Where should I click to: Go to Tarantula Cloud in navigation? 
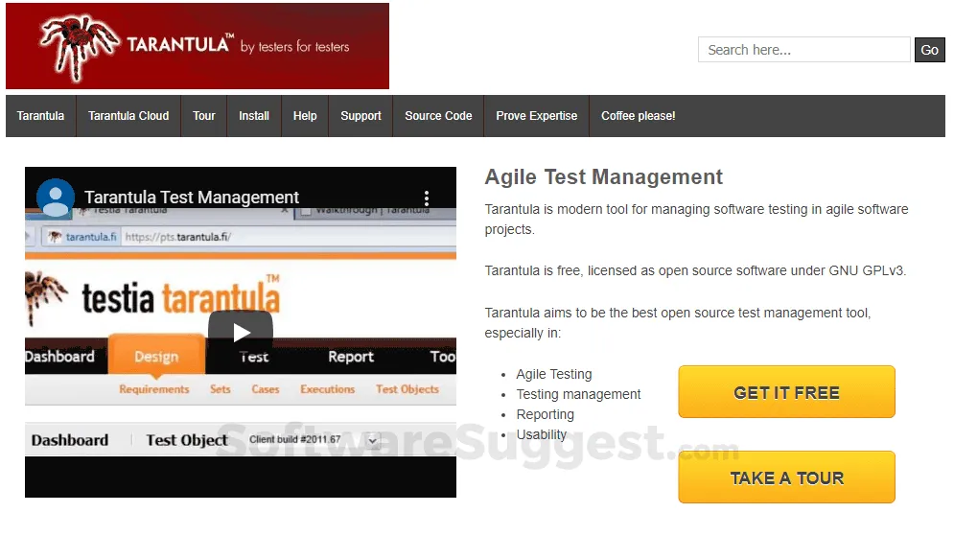[128, 116]
